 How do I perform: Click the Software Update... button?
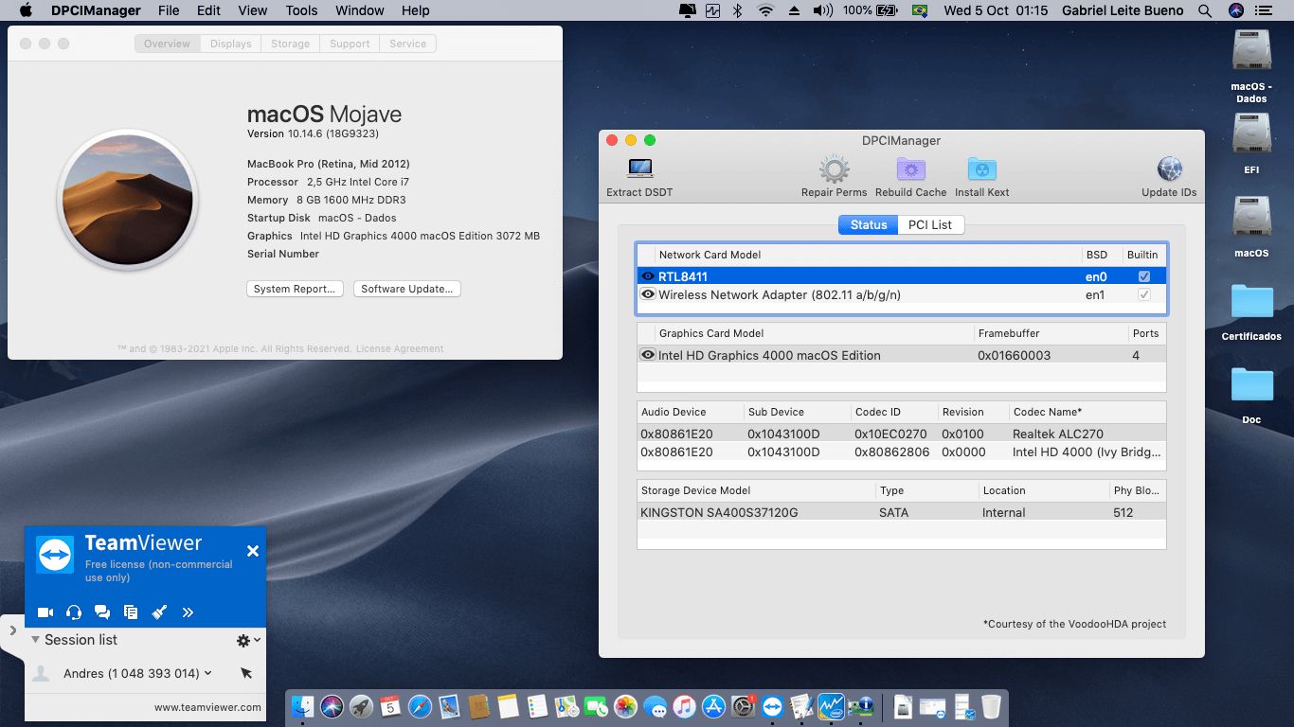[x=407, y=289]
